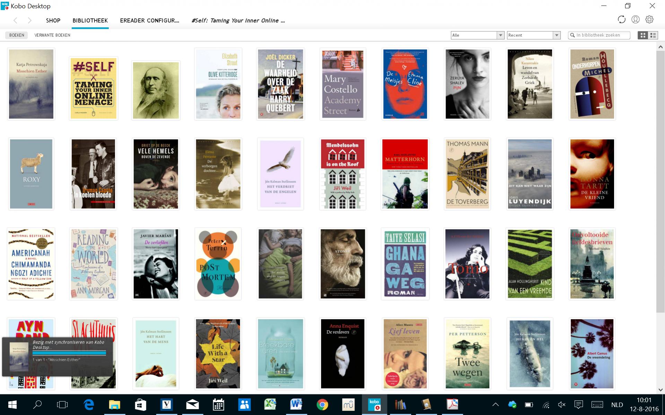Image resolution: width=665 pixels, height=415 pixels.
Task: Open the Americanah book cover
Action: (31, 264)
